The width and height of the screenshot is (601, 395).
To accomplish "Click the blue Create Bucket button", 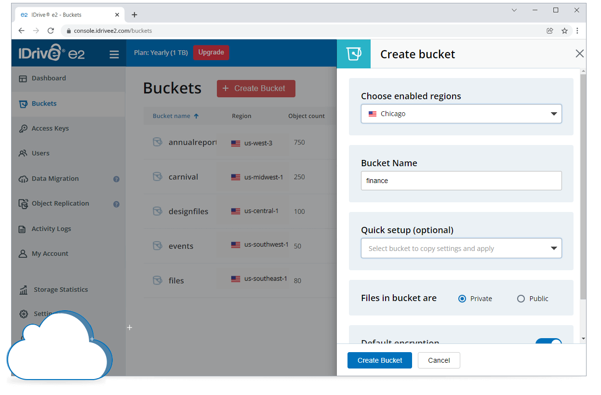I will click(379, 360).
